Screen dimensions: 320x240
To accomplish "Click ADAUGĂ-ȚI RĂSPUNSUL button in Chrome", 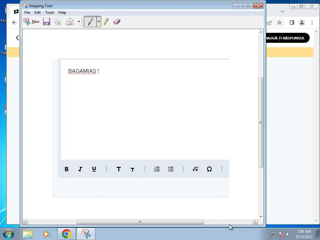I will 287,38.
